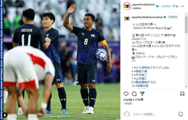View likes count いいね！1735件
This screenshot has height=120, width=188.
point(133,100)
